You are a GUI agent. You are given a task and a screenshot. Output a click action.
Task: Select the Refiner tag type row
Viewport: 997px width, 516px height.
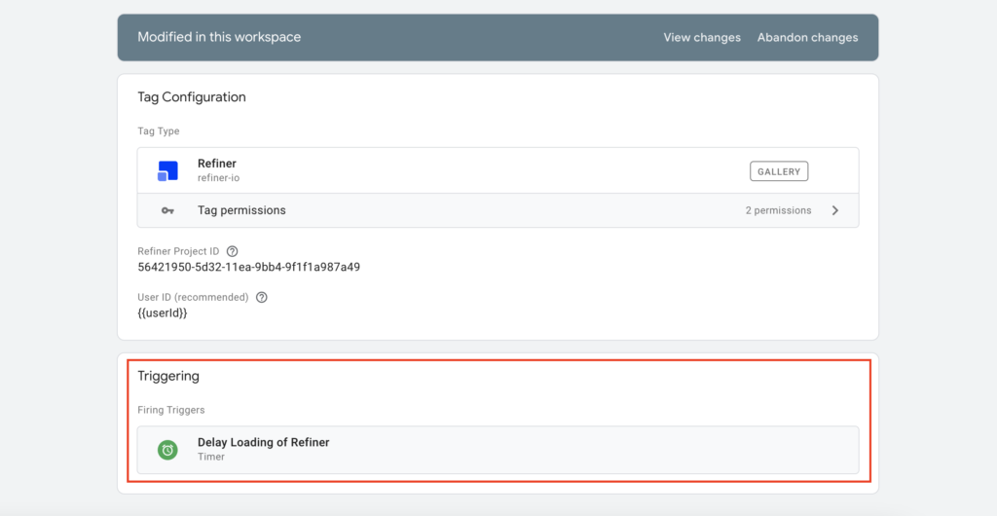[x=498, y=170]
